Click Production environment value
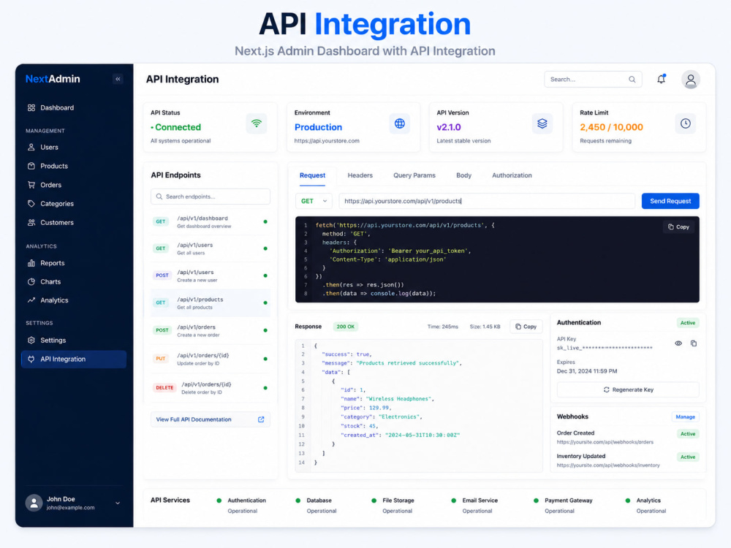731x548 pixels. click(x=318, y=127)
